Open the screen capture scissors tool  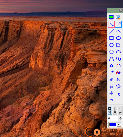[x=118, y=17]
